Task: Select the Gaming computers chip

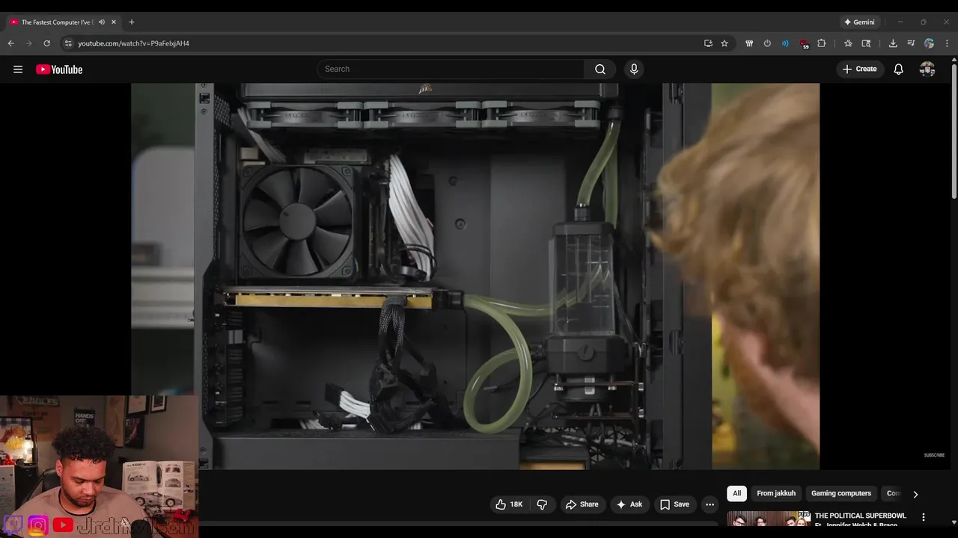Action: (841, 493)
